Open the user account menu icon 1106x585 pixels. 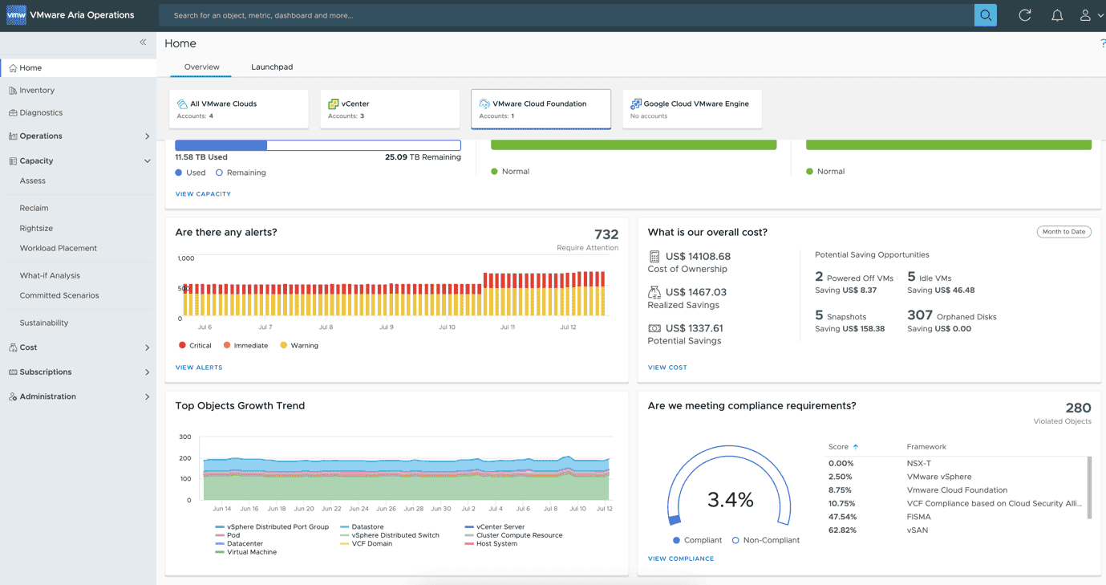1085,15
